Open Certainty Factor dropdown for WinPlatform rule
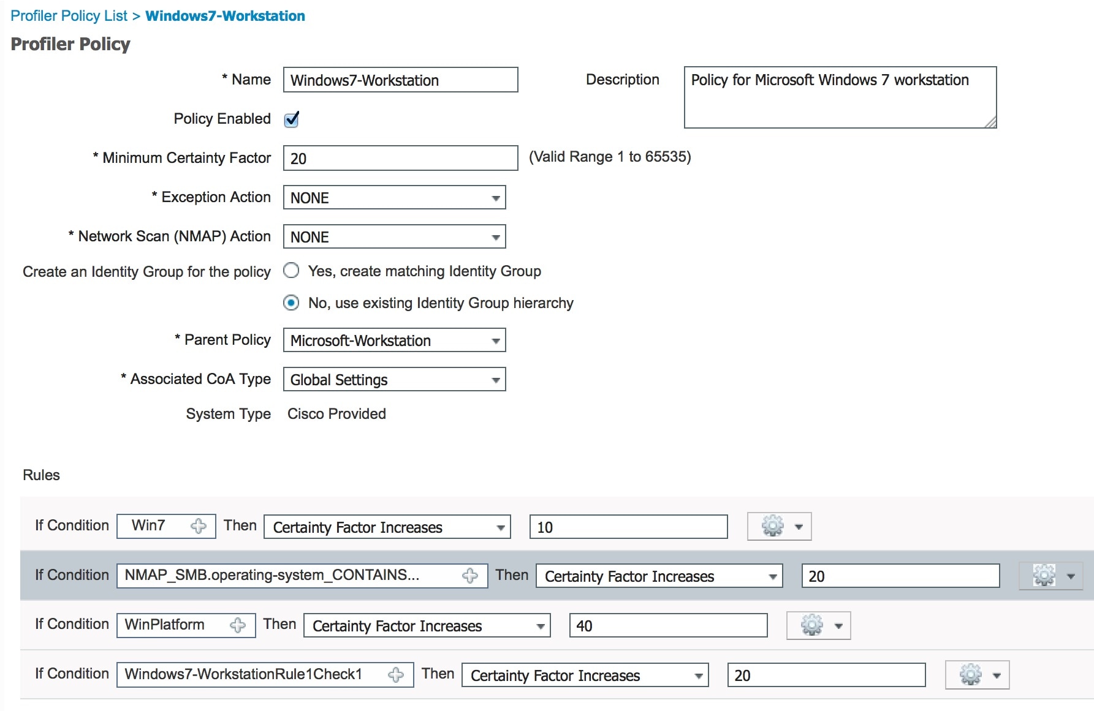 [x=427, y=626]
